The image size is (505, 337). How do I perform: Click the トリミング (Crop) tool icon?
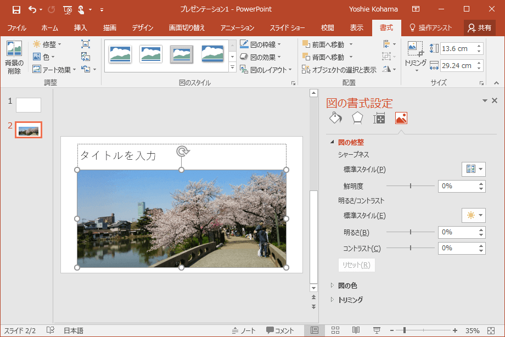(x=415, y=50)
